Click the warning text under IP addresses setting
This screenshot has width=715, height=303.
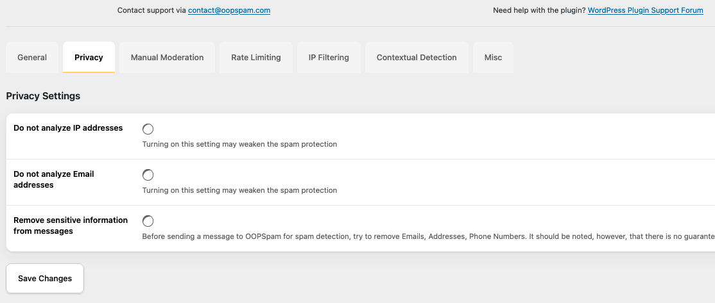tap(239, 144)
